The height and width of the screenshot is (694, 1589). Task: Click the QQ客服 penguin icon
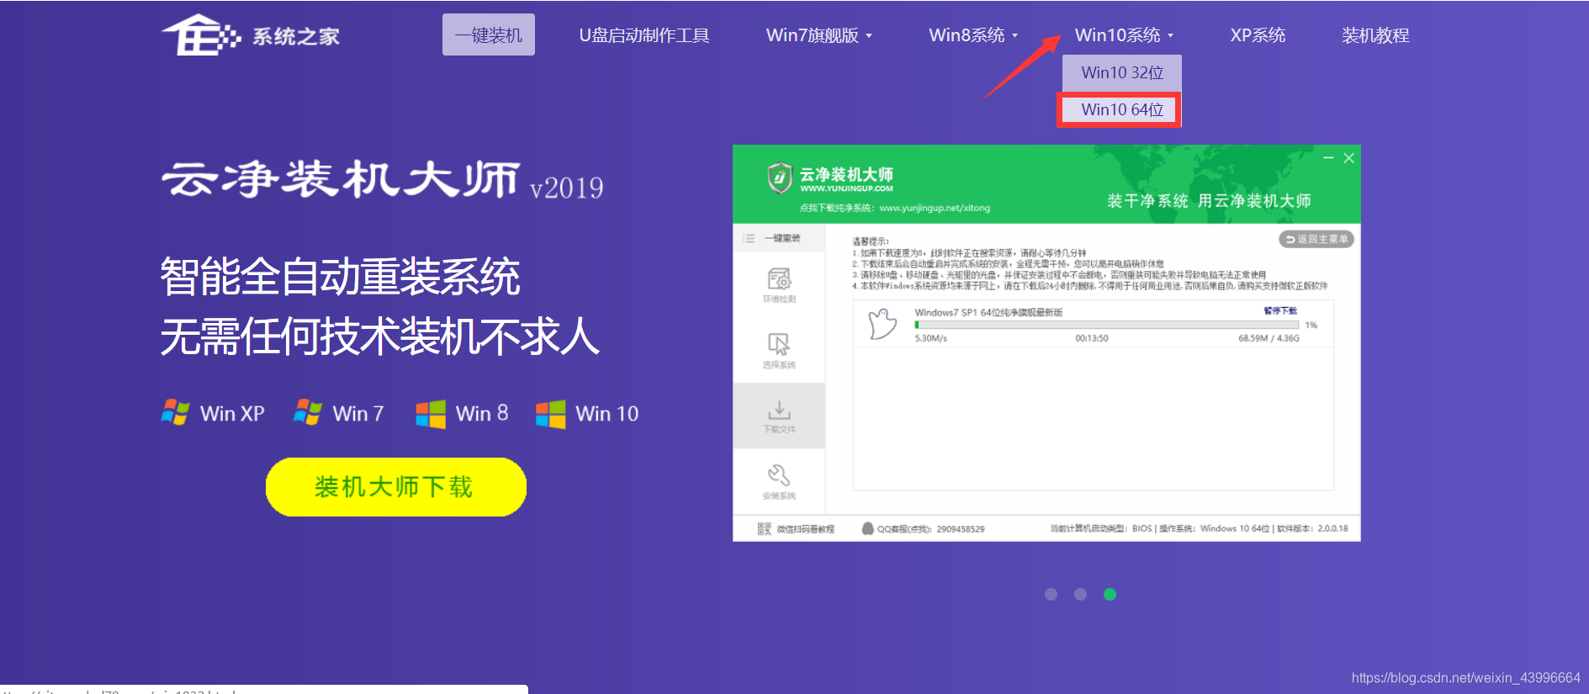[x=868, y=528]
